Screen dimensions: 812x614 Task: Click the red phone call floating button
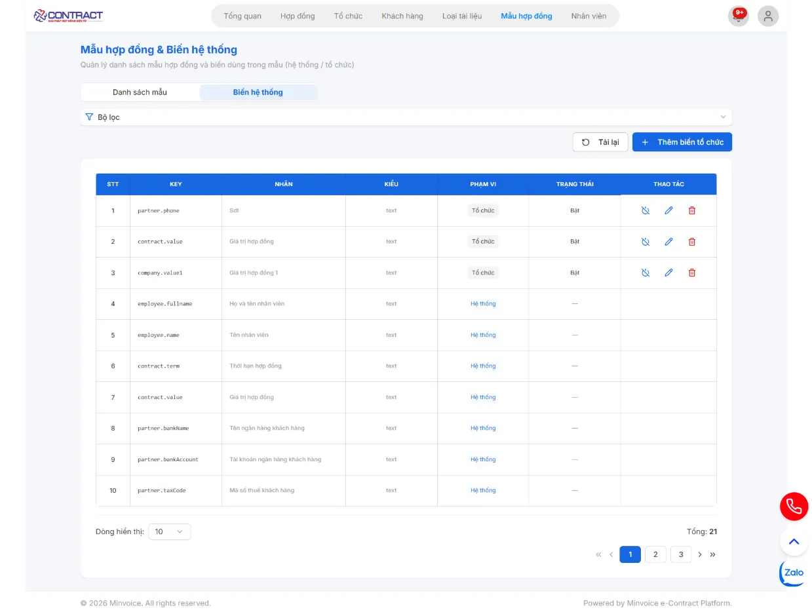tap(794, 507)
